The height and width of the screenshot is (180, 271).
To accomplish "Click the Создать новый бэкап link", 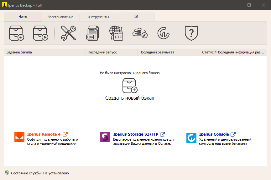I will point(129,98).
